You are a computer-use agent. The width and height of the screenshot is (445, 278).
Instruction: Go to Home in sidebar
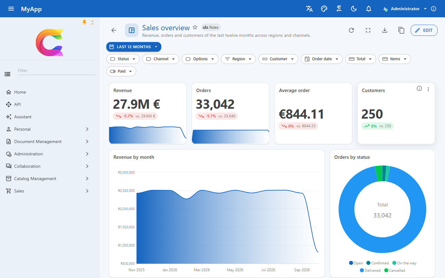point(49,92)
